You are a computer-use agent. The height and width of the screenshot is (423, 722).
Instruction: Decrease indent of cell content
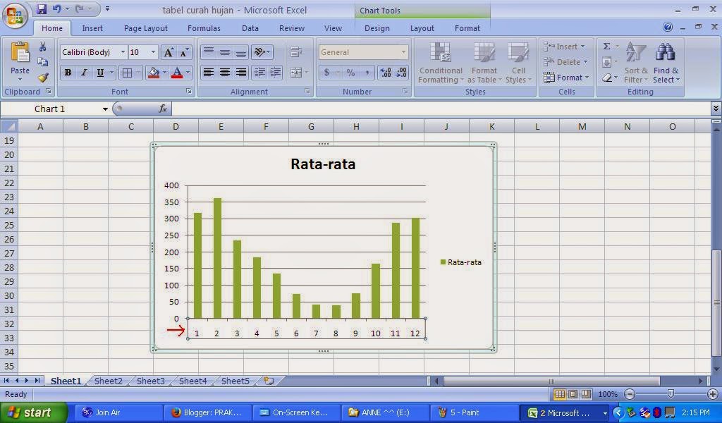point(259,73)
